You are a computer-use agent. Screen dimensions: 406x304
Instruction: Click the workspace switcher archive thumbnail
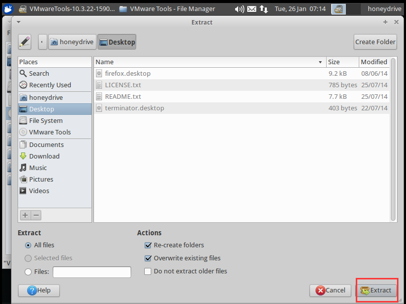coord(339,10)
